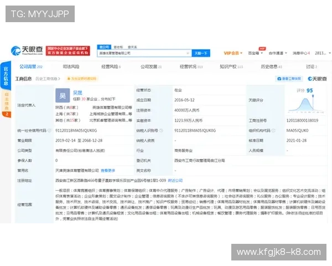Click former name 天津英雄体育管理有限公司
The height and width of the screenshot is (266, 332).
click(x=77, y=171)
